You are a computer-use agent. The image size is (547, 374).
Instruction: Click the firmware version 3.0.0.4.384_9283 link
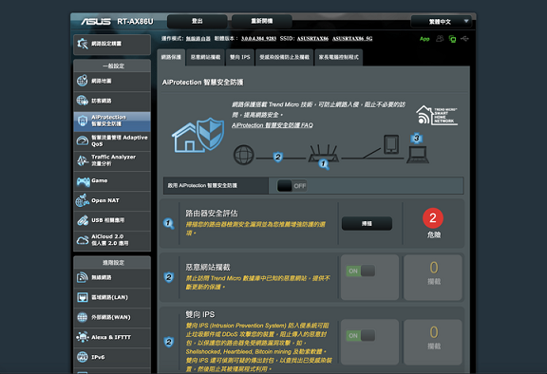click(258, 39)
